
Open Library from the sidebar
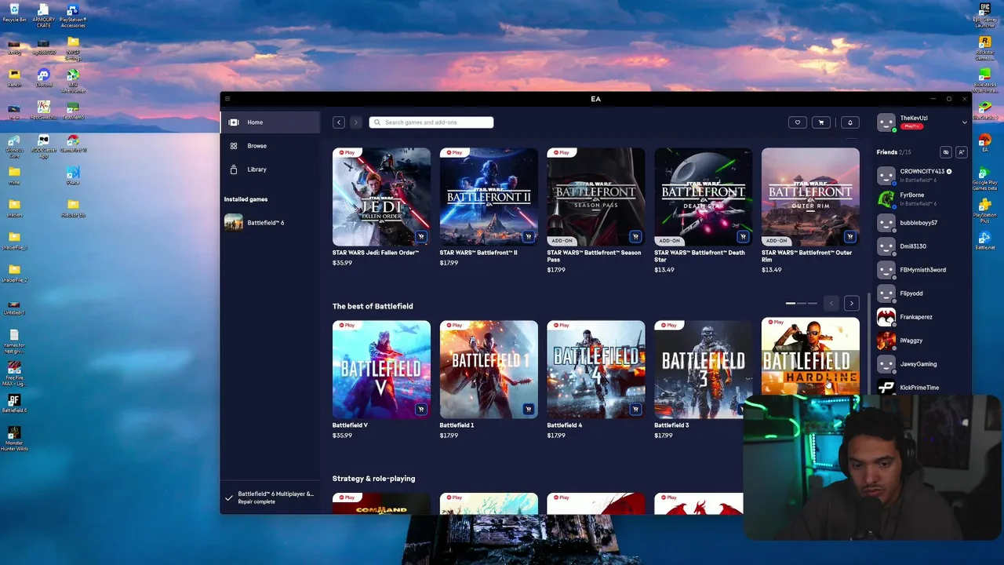(271, 169)
